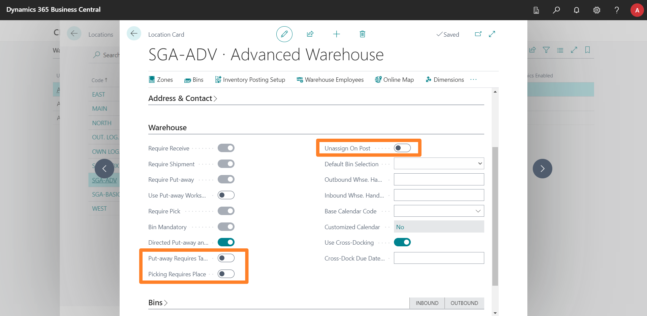647x316 pixels.
Task: Click the plus new record icon
Action: point(336,34)
